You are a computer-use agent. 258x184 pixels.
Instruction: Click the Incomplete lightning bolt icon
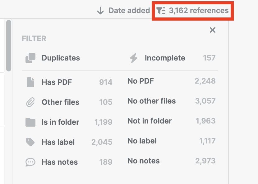click(x=134, y=58)
